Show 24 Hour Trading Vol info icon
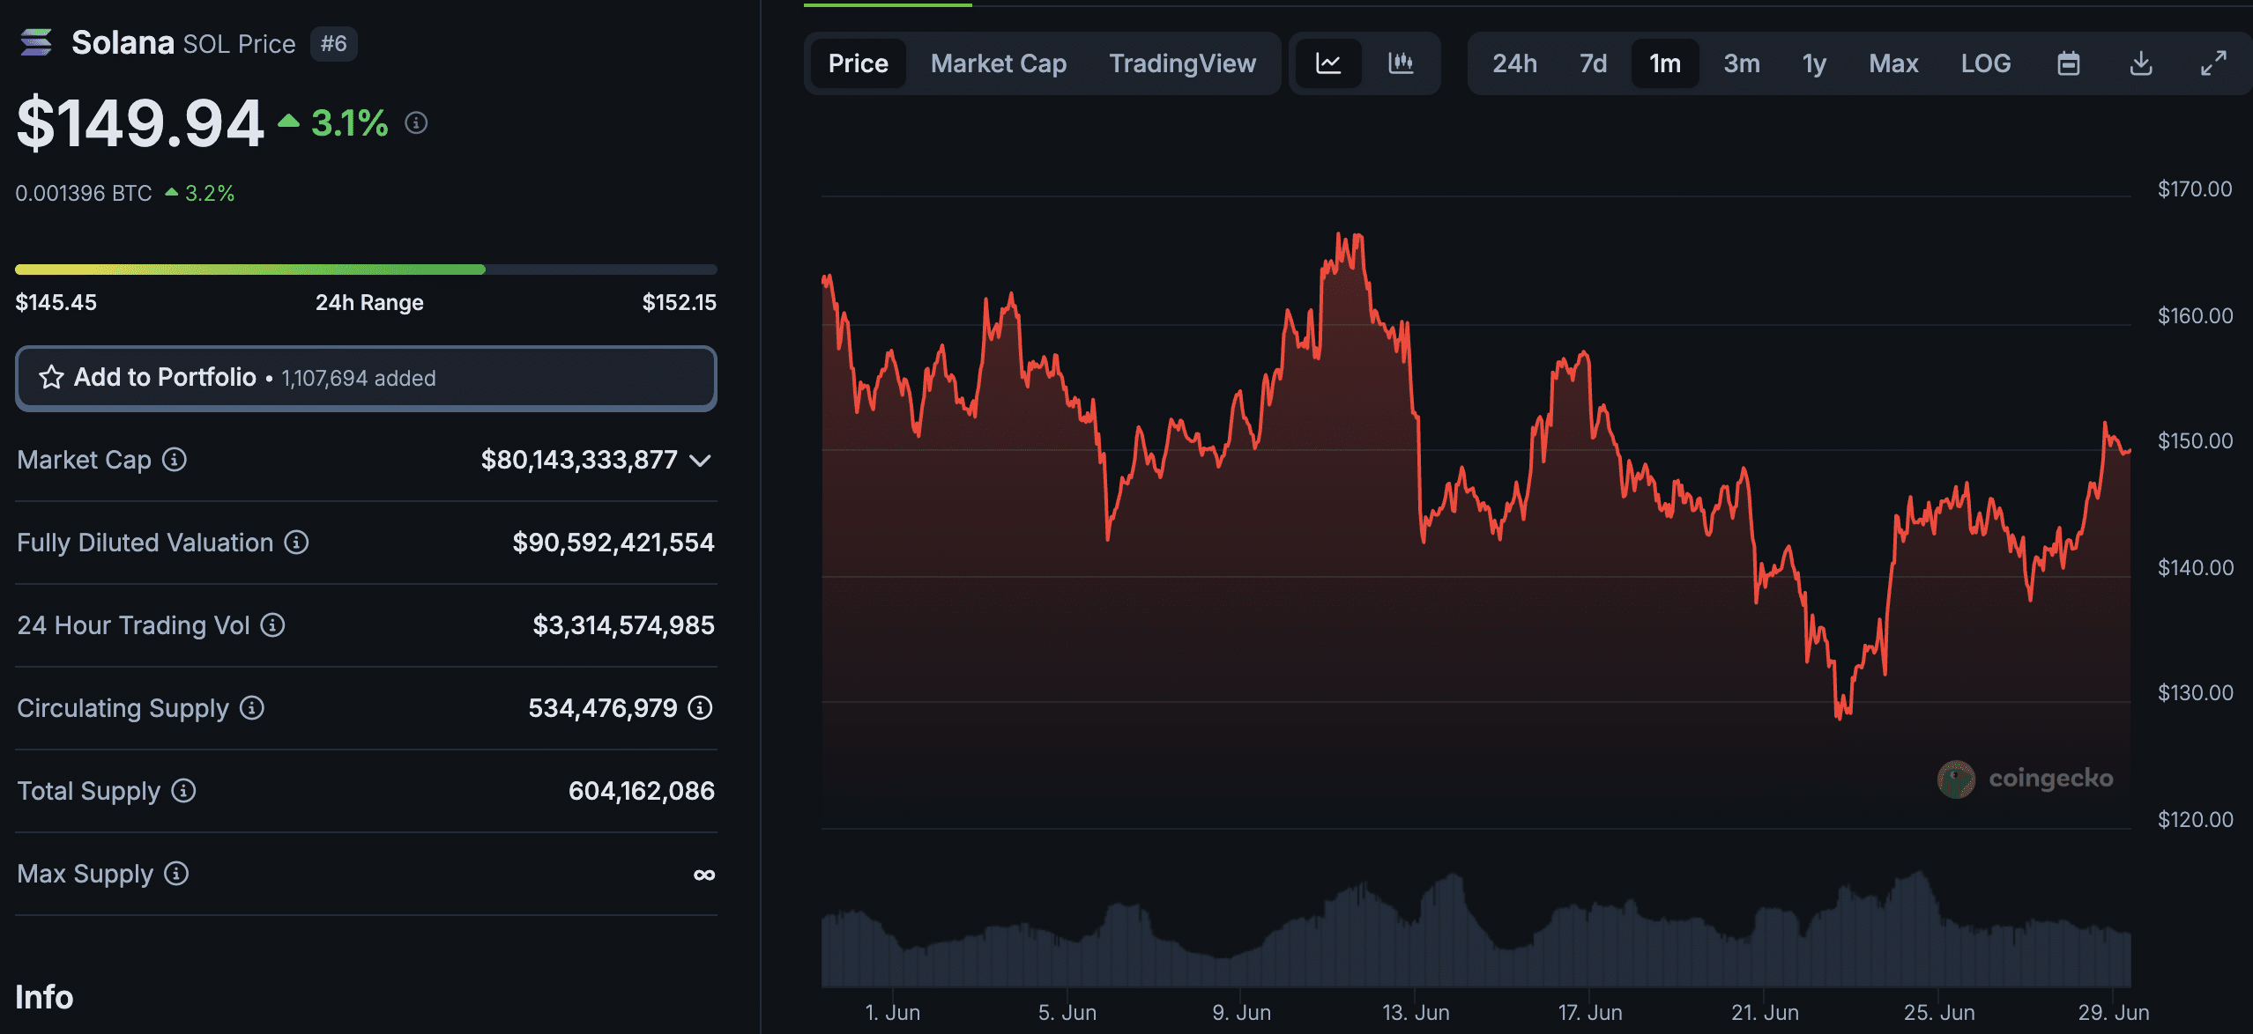This screenshot has width=2253, height=1034. [x=272, y=624]
